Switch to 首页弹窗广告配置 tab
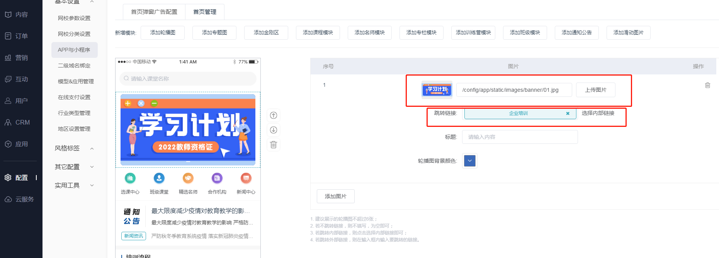 [154, 12]
